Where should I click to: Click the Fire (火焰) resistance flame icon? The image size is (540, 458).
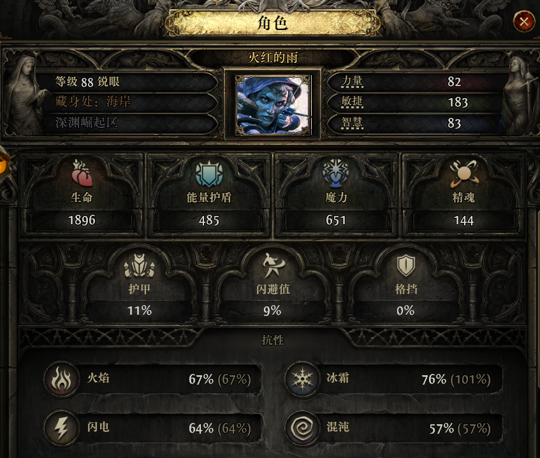point(62,379)
